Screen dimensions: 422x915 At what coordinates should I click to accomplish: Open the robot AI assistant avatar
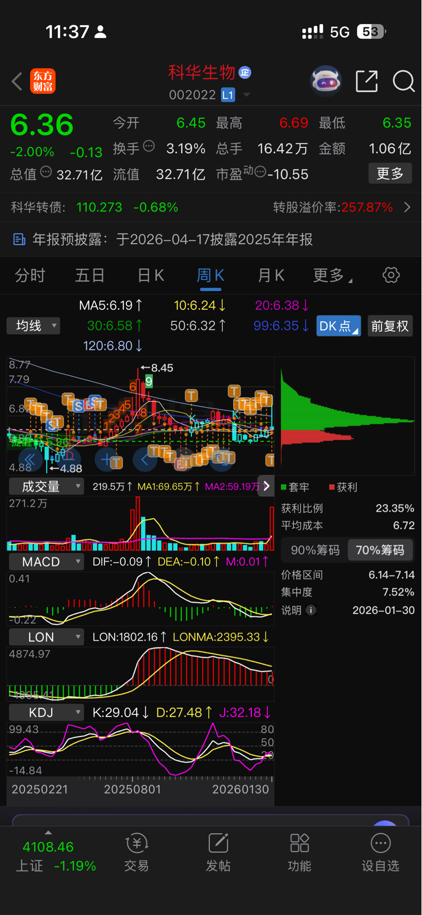point(325,81)
